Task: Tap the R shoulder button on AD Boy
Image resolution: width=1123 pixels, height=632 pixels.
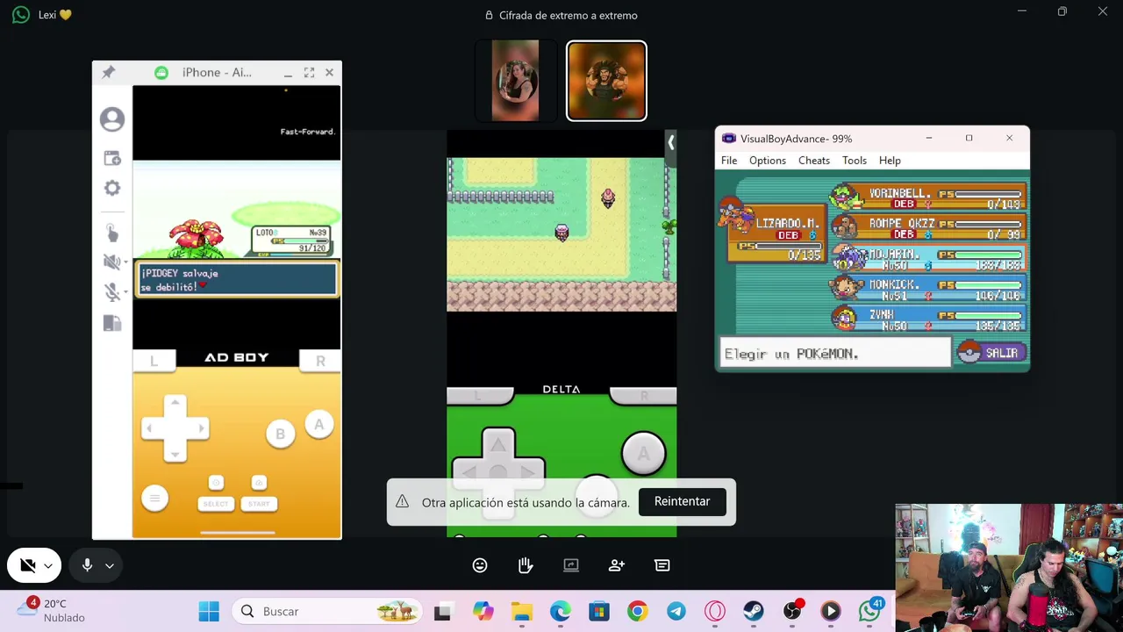Action: [319, 361]
